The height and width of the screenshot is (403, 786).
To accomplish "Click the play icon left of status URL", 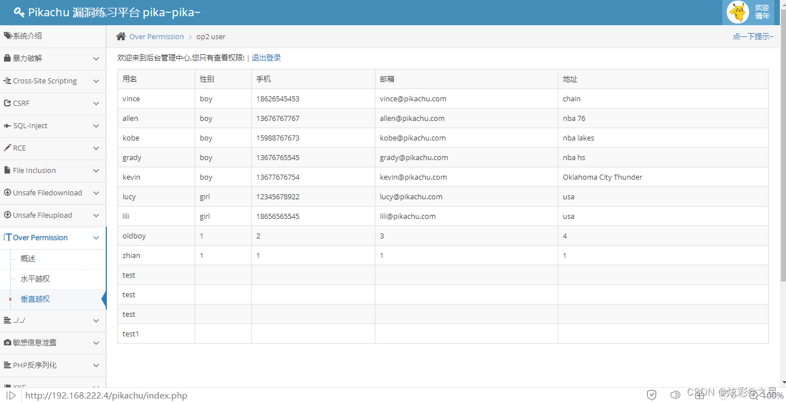I will tap(11, 395).
